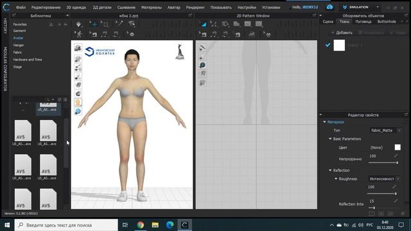Click the top tool icon in 2D viewport sidebar
The width and height of the screenshot is (411, 231).
click(202, 47)
